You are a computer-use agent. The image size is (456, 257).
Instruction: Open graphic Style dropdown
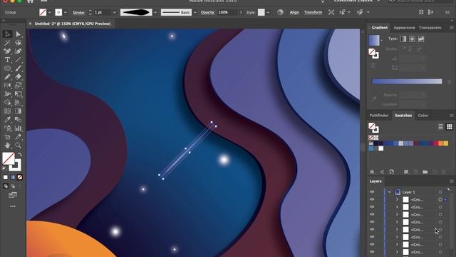[x=268, y=13]
